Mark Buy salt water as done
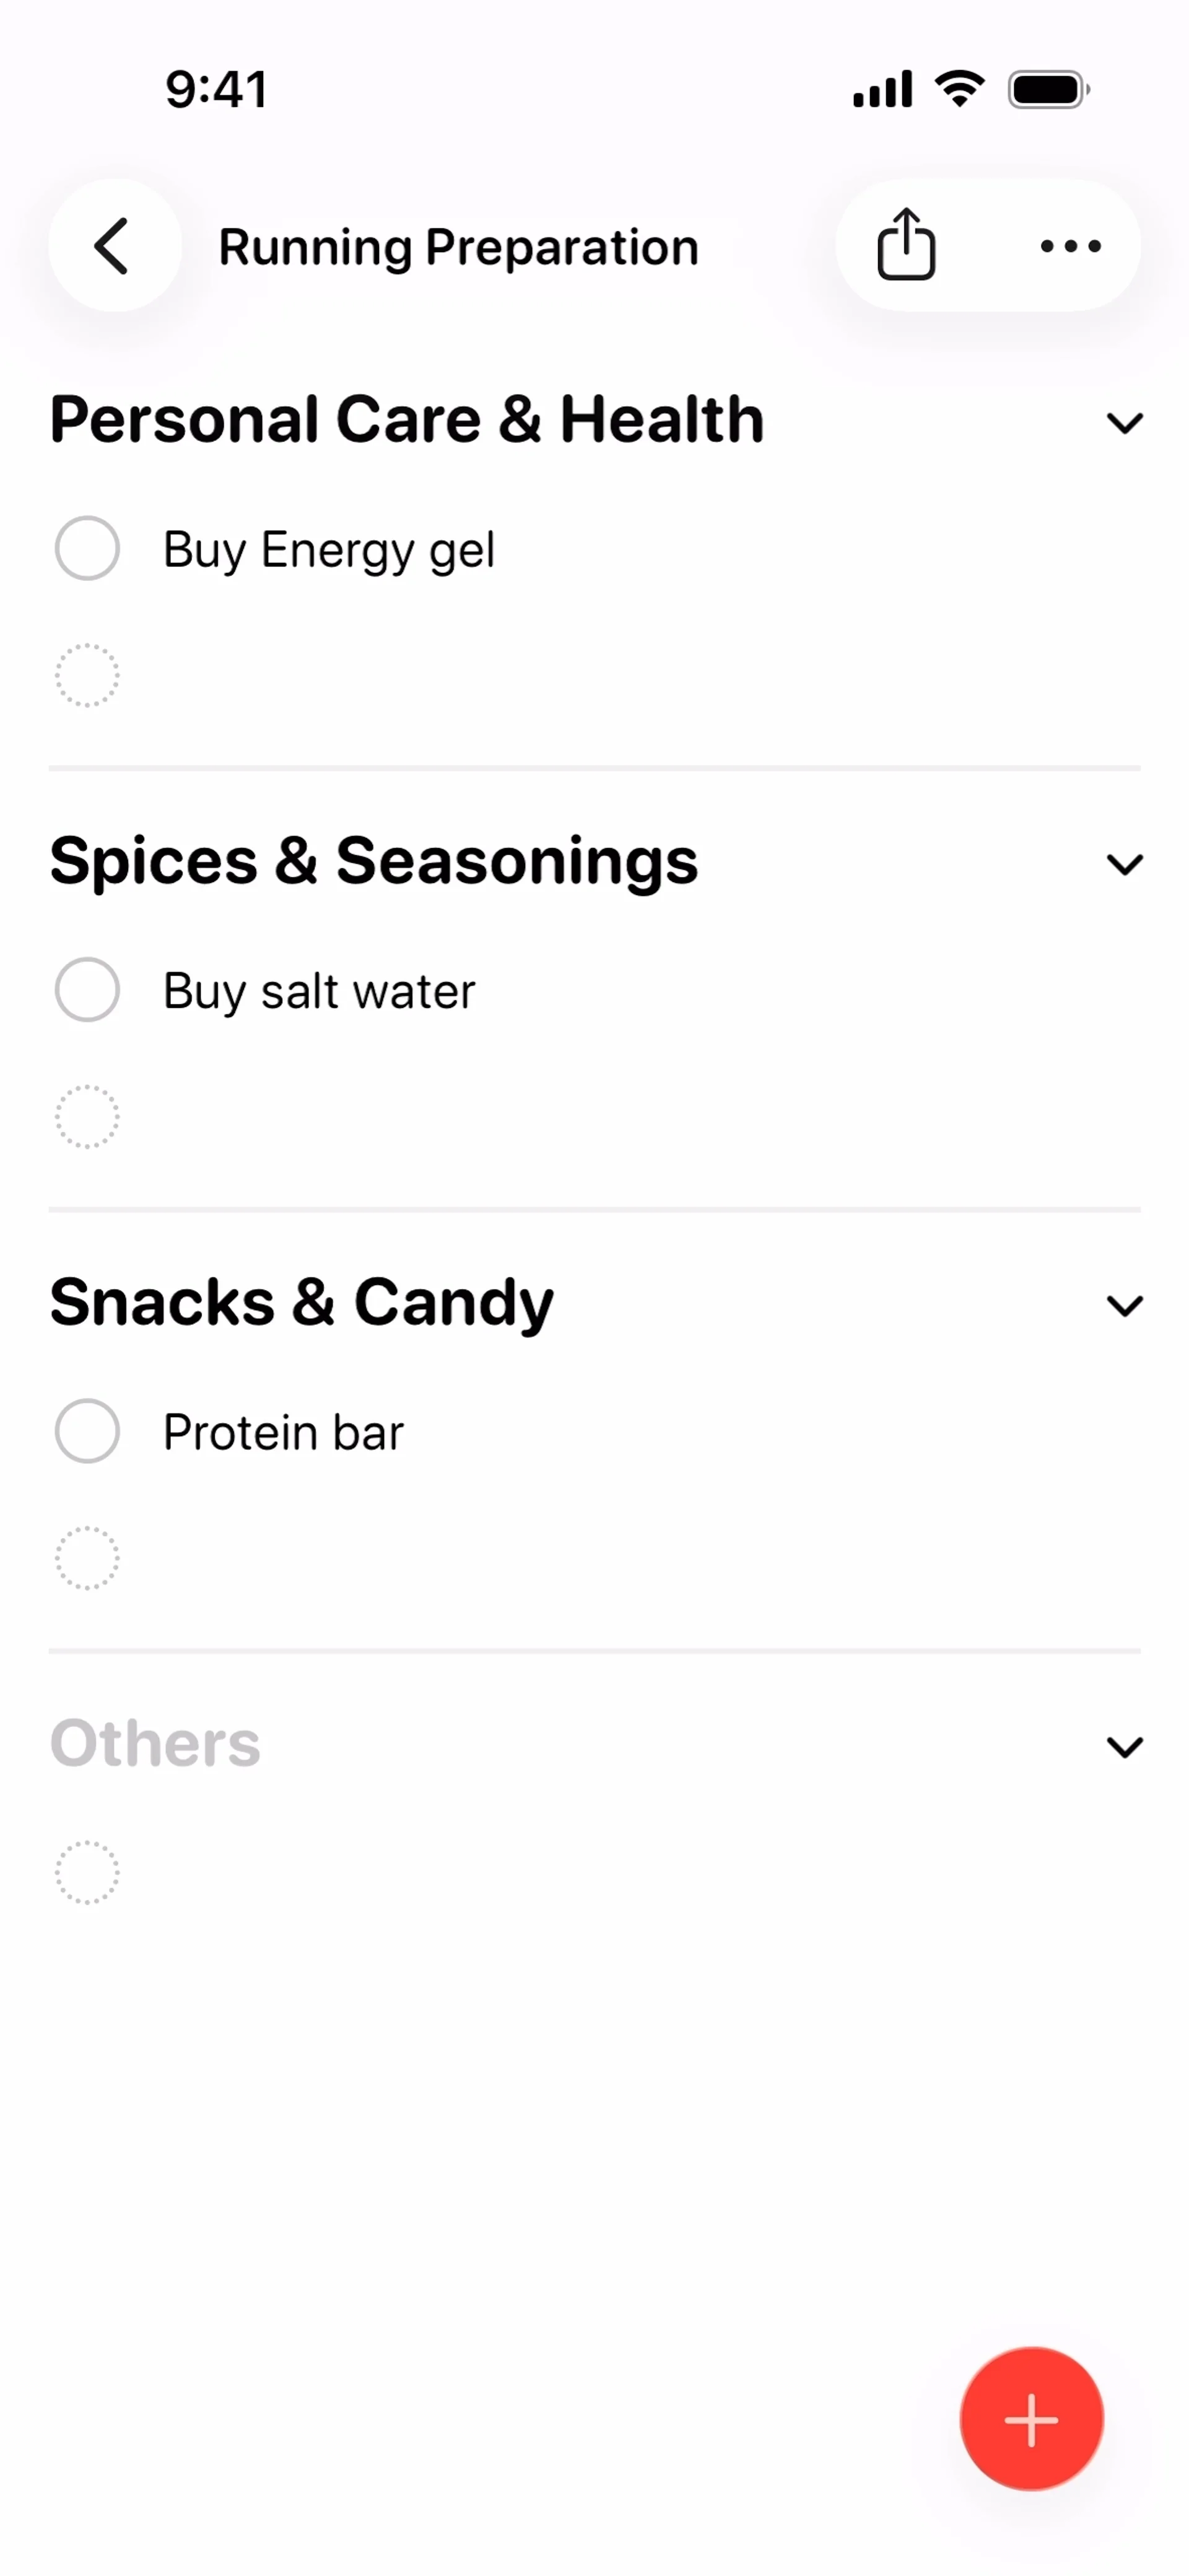Screen dimensions: 1189x2576 [87, 990]
